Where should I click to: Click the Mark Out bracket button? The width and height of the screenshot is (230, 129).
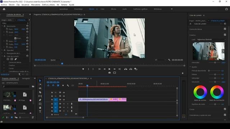coord(93,69)
